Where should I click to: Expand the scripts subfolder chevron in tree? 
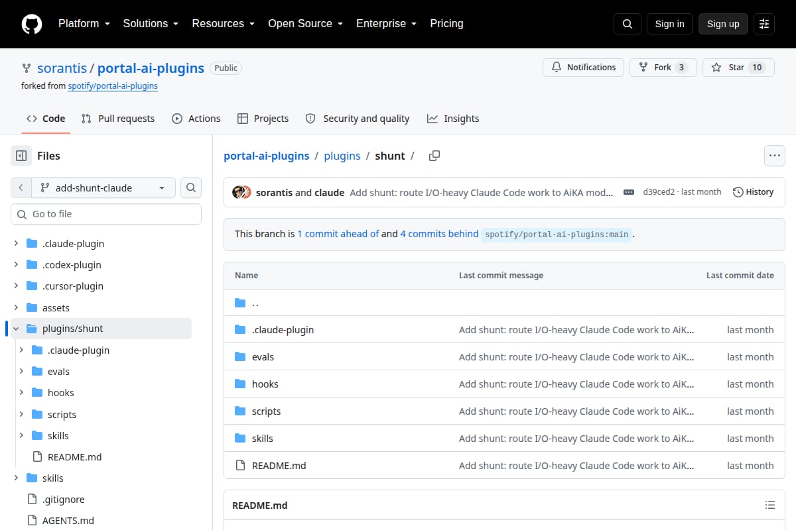pos(21,414)
